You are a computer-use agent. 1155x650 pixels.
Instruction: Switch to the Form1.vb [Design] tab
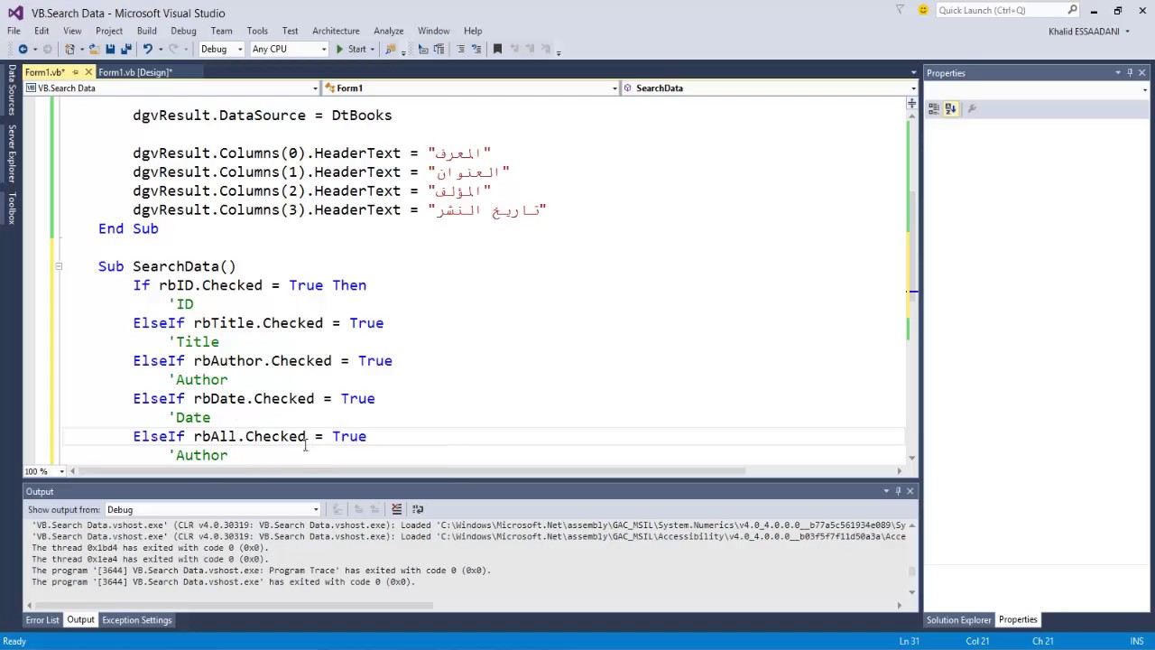coord(135,72)
